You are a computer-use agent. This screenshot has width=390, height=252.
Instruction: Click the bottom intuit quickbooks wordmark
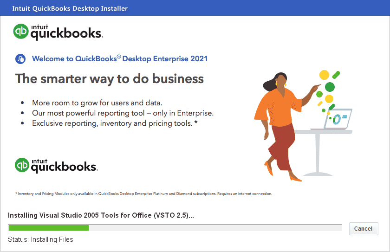click(65, 166)
